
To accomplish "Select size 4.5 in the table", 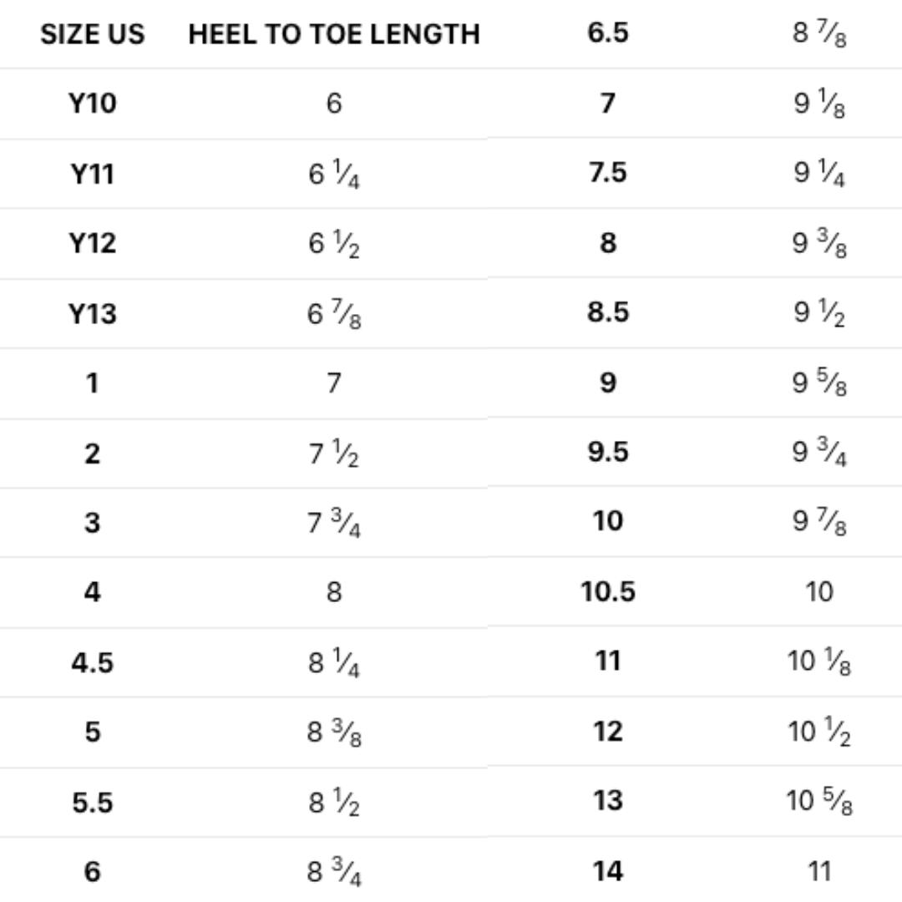I will 92,662.
